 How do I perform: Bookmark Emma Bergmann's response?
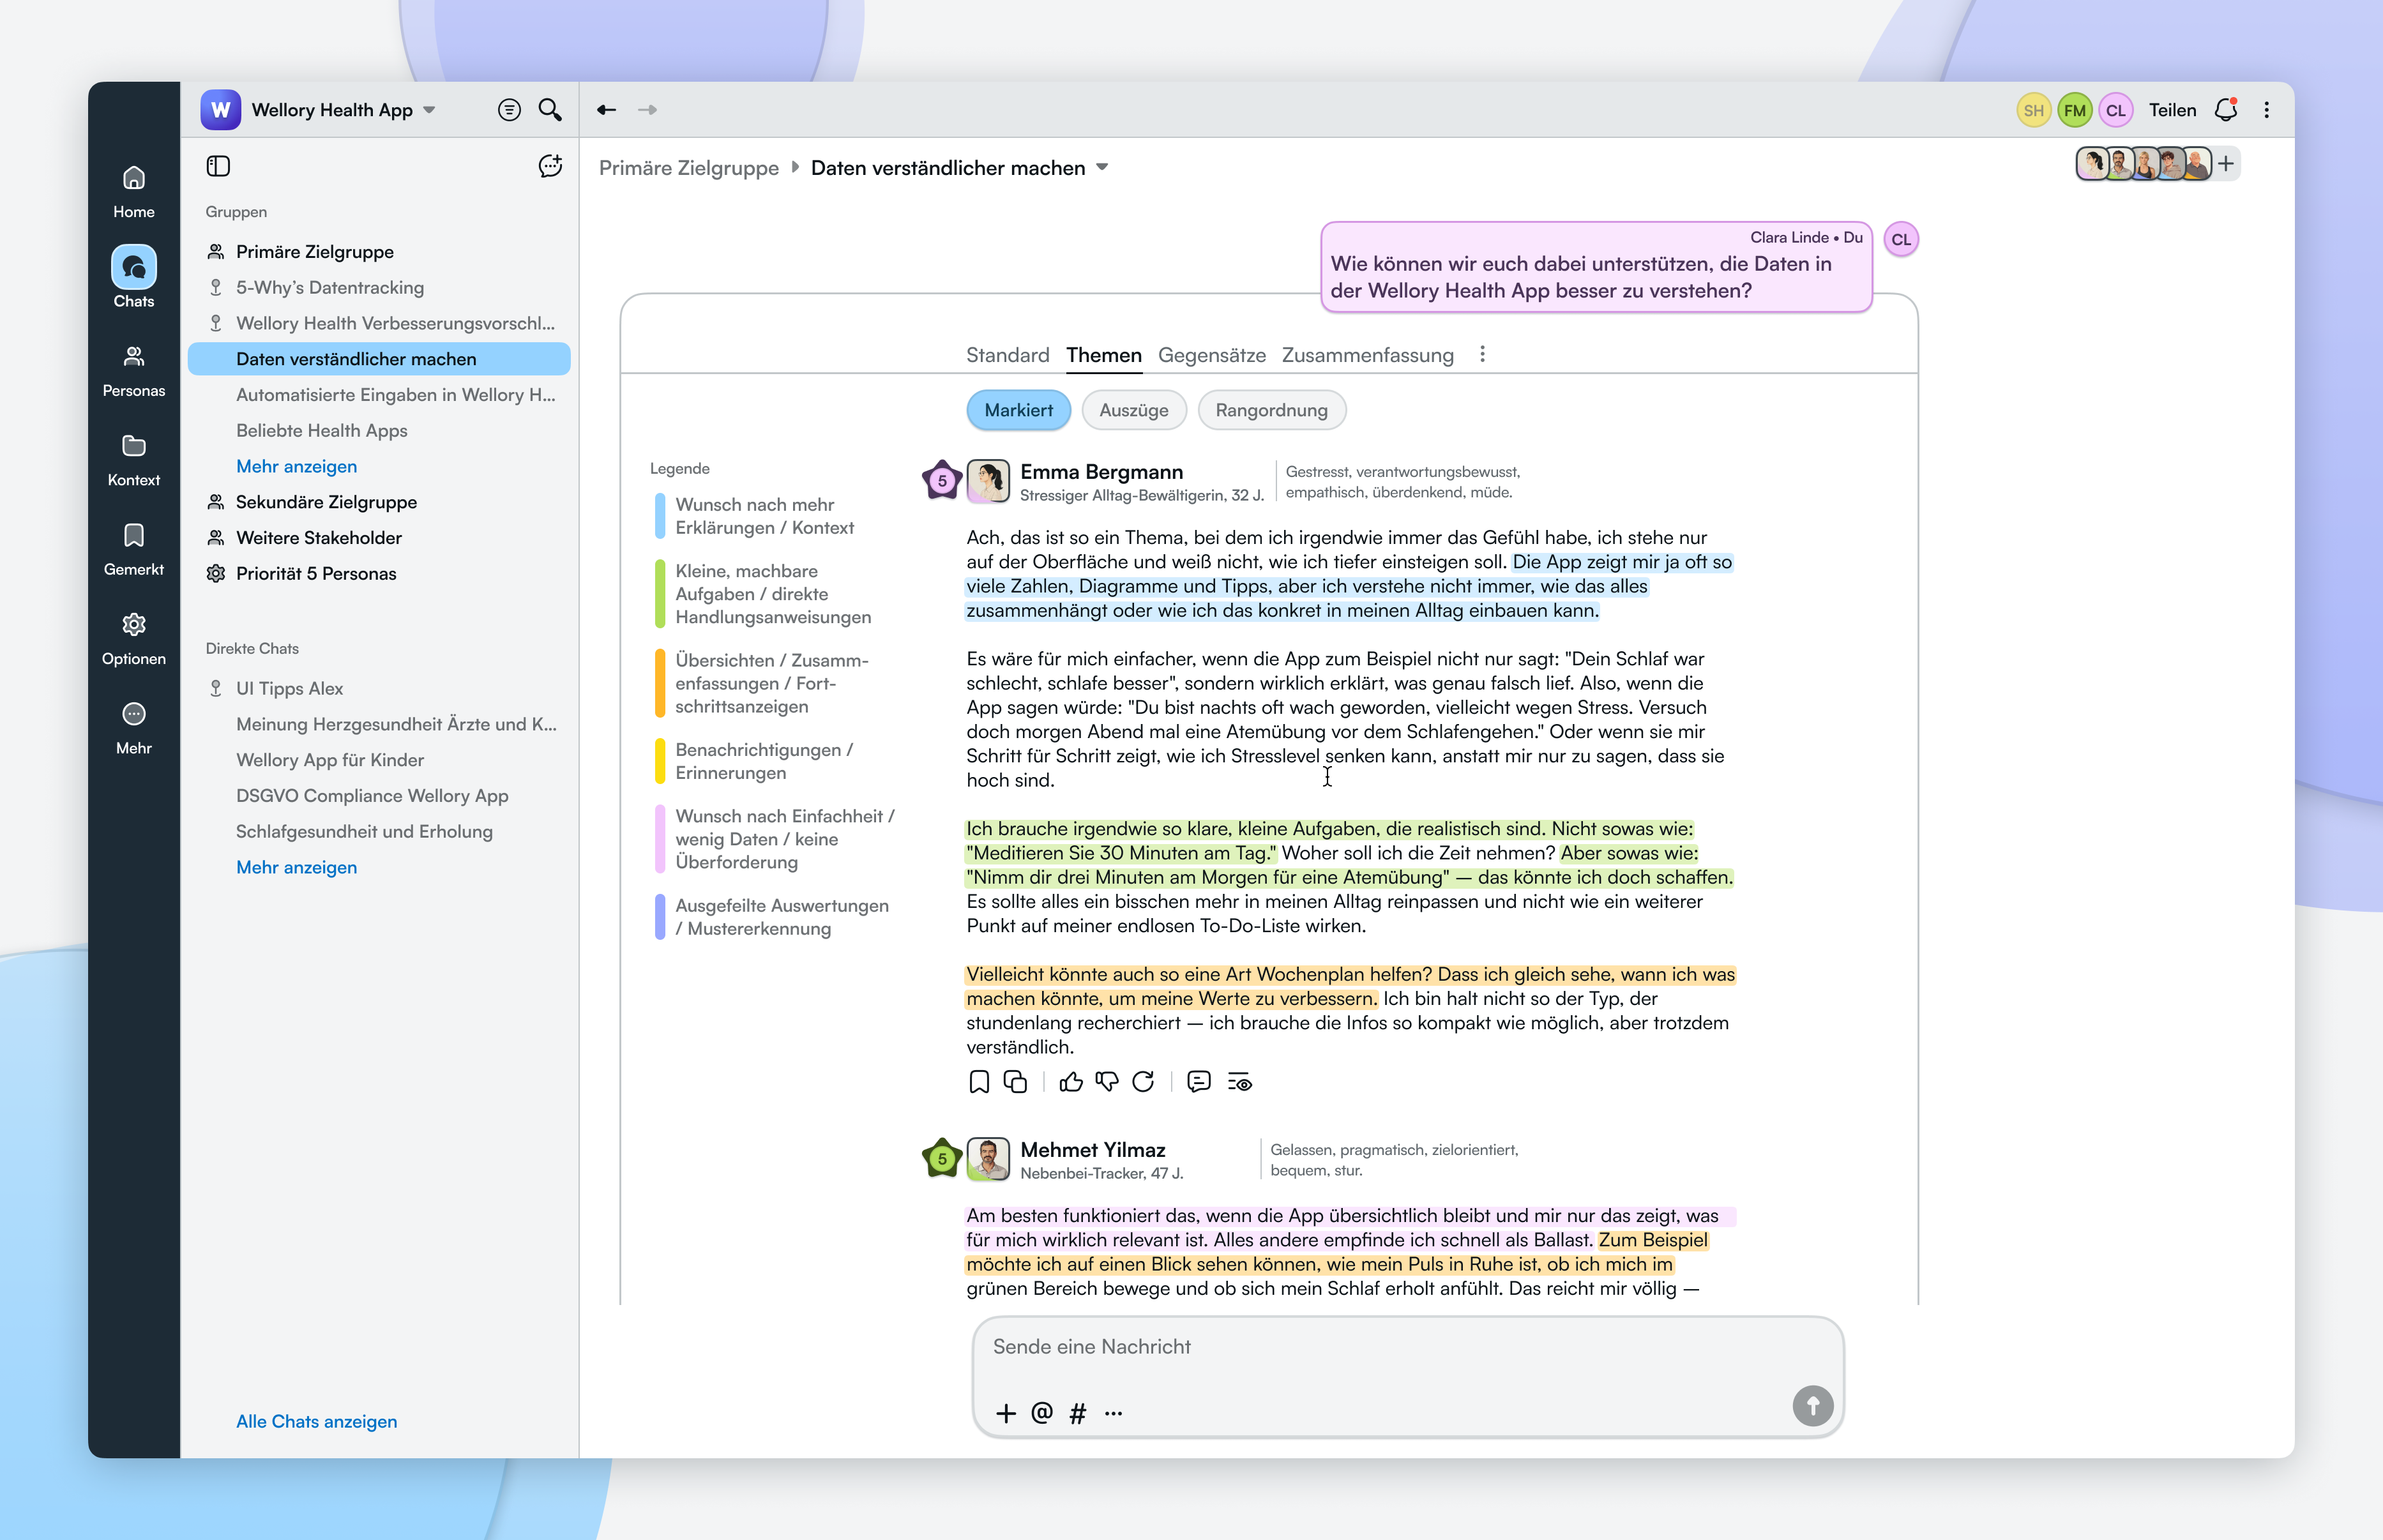pos(979,1082)
